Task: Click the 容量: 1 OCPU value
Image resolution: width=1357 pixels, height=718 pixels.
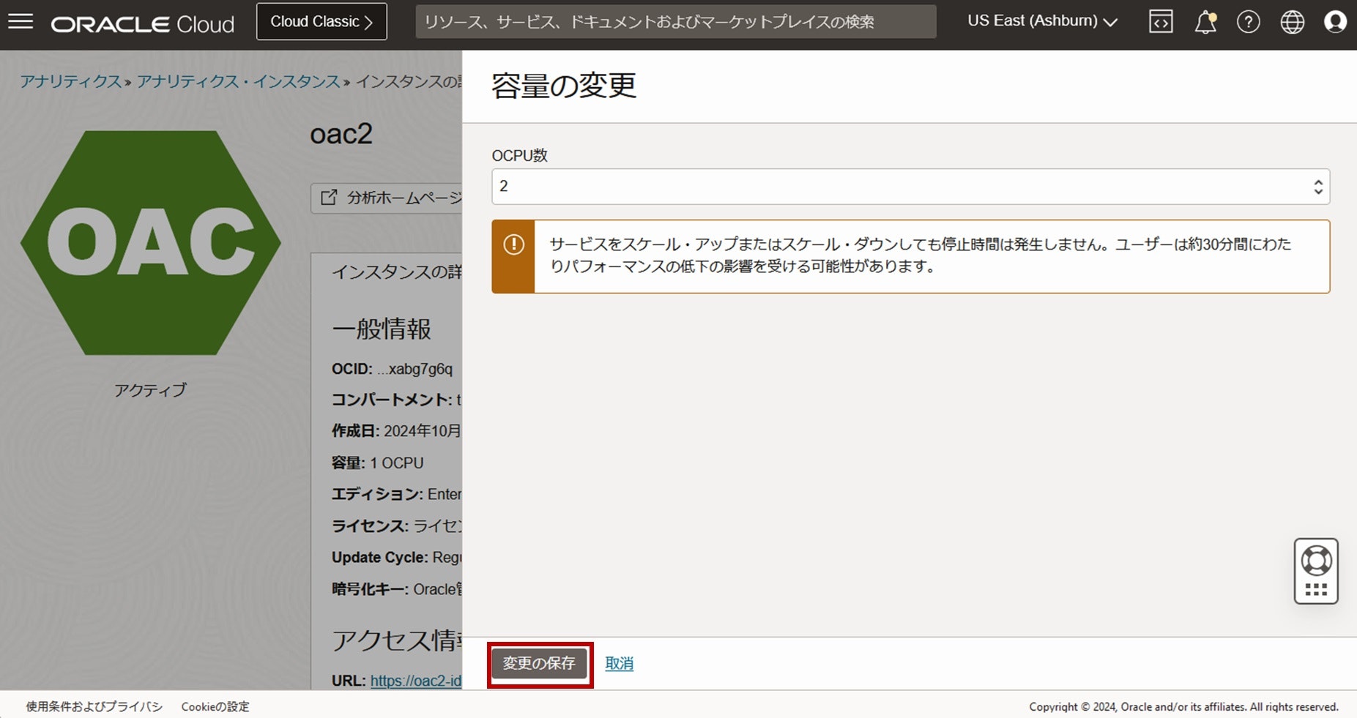Action: (x=378, y=463)
